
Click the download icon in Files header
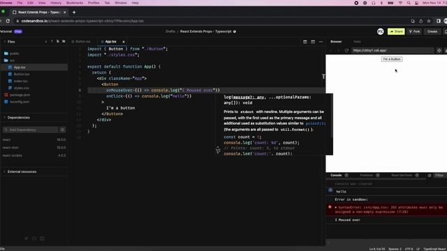point(46,42)
